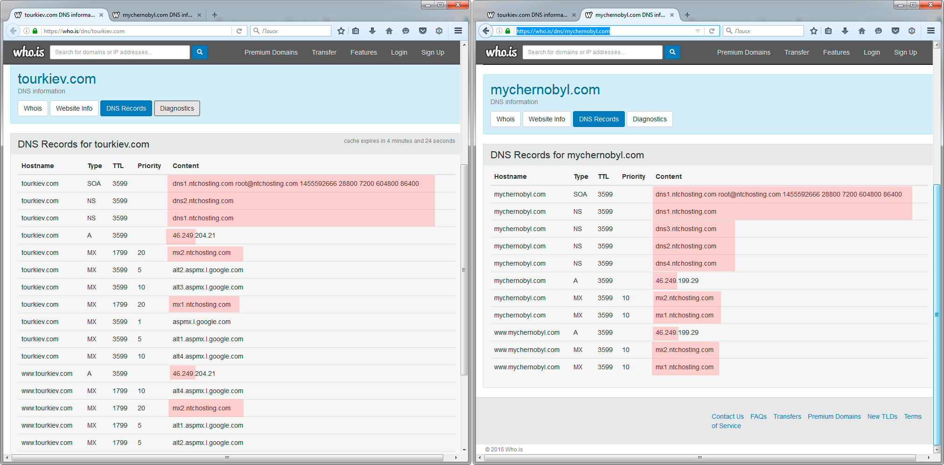
Task: Click the who.is search button on tourkiev.com page
Action: 200,52
